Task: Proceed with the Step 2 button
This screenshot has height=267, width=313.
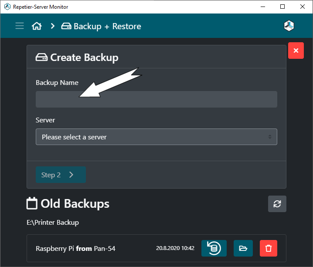Action: point(61,175)
